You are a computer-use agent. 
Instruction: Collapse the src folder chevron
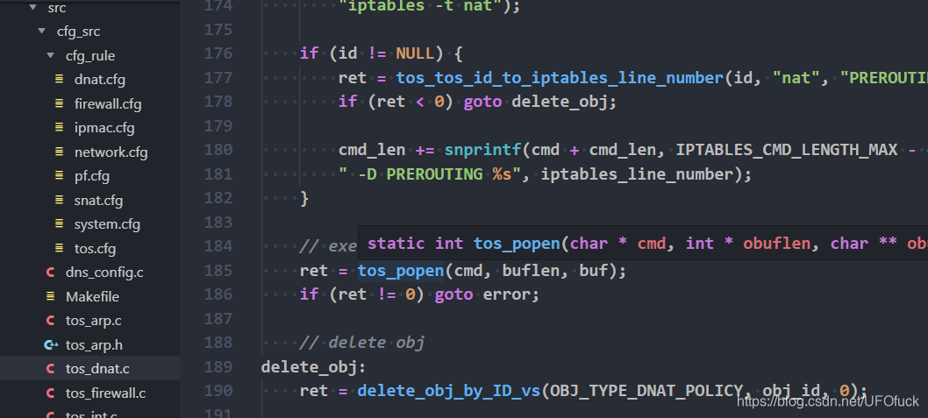click(33, 8)
